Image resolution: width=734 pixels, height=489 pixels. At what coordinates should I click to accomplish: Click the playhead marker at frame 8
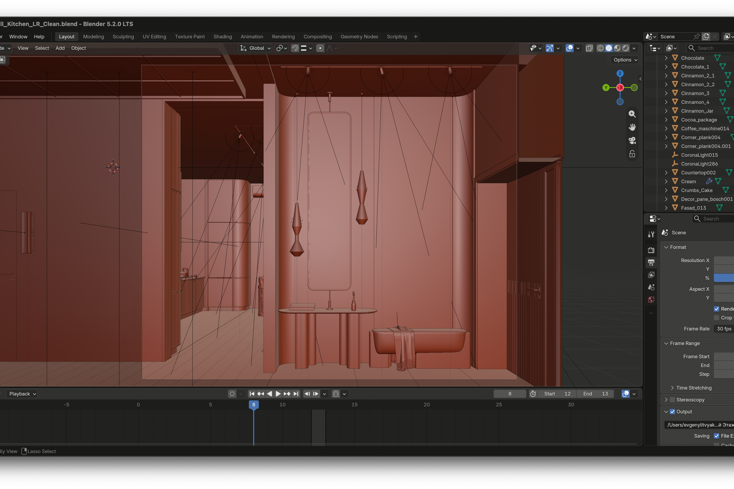coord(253,404)
